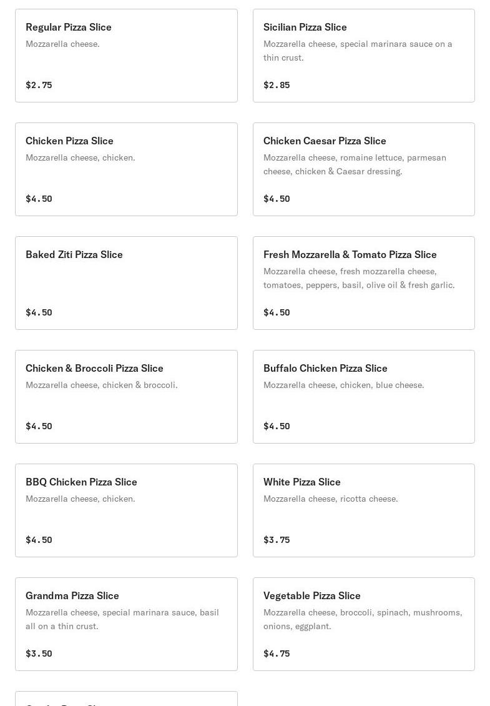
Task: Click the broccoli, spinach, mushrooms description text
Action: 363,619
